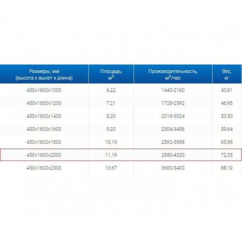
Task: Select the 450x1600x2500 size cell
Action: 44,168
